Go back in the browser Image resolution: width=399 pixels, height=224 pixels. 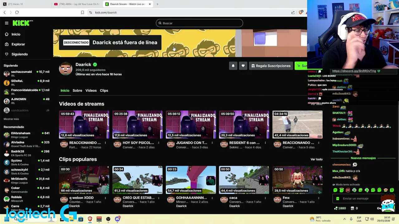pyautogui.click(x=5, y=12)
